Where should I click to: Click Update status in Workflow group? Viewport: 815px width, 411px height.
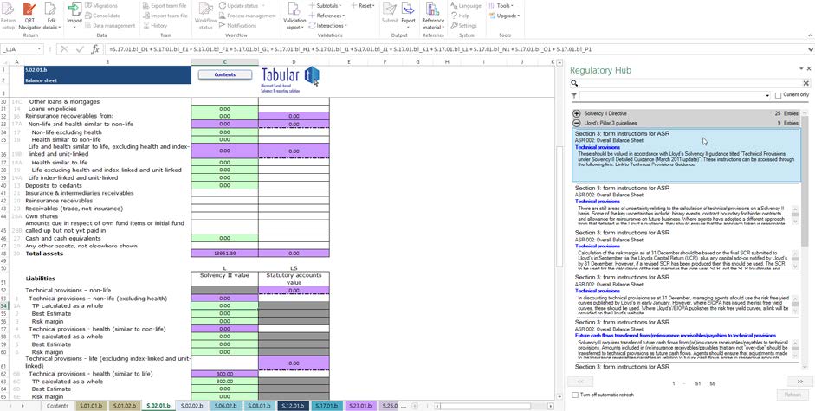(x=243, y=6)
